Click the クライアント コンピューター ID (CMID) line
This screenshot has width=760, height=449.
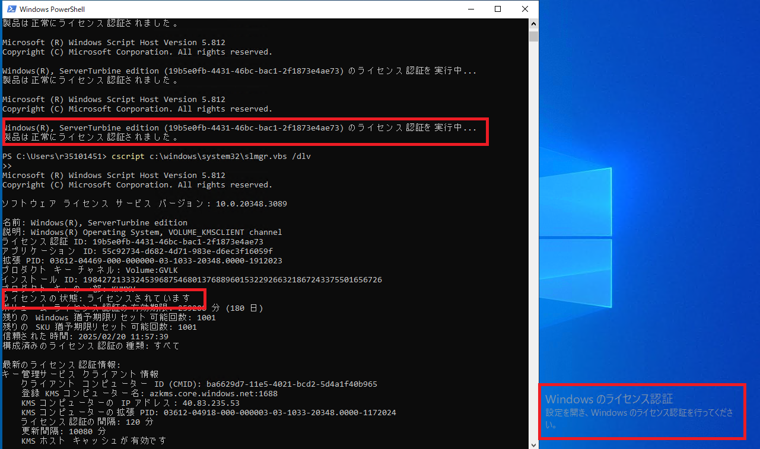[199, 384]
